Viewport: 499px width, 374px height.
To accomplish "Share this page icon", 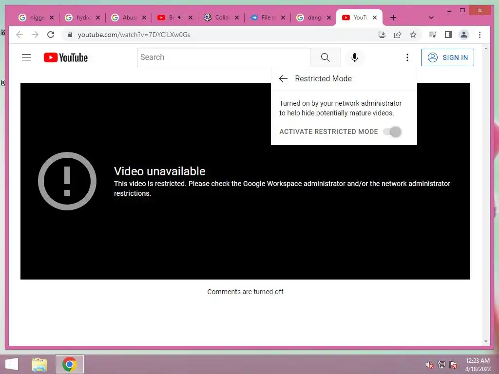I will pyautogui.click(x=398, y=35).
